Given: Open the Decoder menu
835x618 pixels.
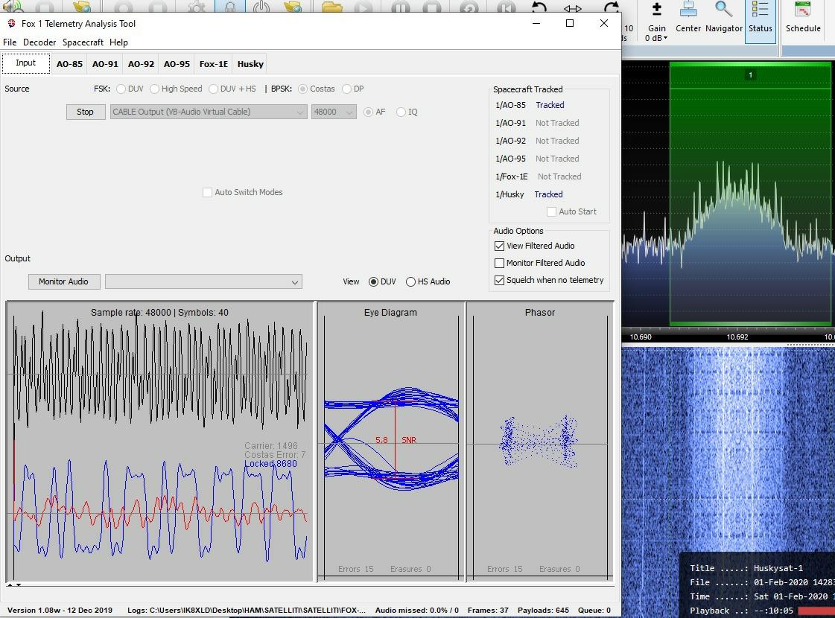Looking at the screenshot, I should pos(39,42).
